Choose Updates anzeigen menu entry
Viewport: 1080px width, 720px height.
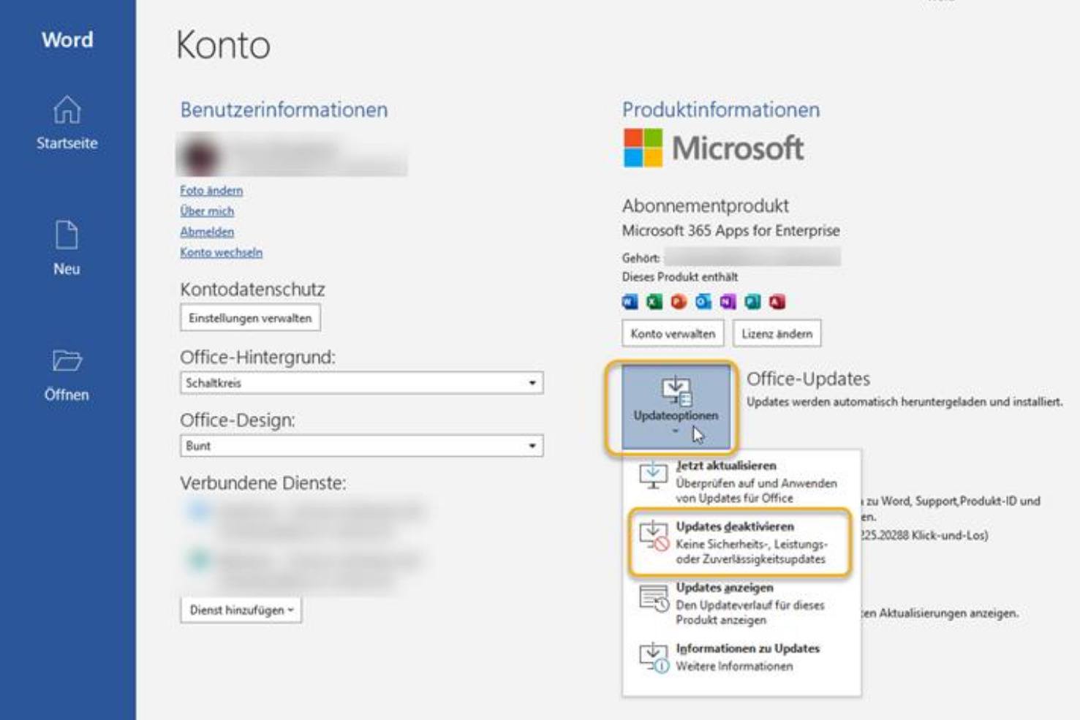pos(741,603)
